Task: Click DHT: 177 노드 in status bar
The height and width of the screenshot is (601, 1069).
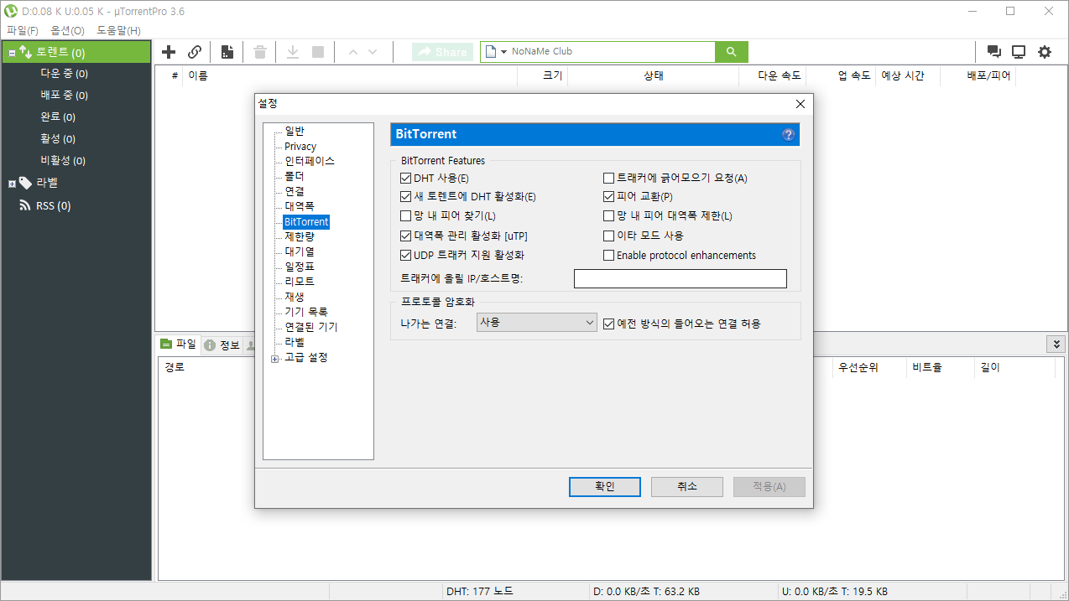Action: [x=480, y=591]
